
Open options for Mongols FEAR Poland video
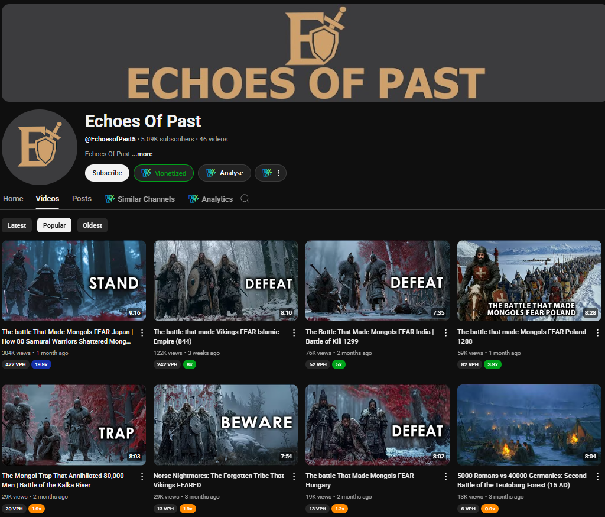(x=598, y=332)
